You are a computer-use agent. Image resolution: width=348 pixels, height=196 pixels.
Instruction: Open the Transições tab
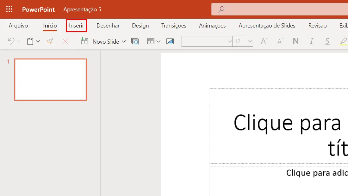tap(174, 26)
